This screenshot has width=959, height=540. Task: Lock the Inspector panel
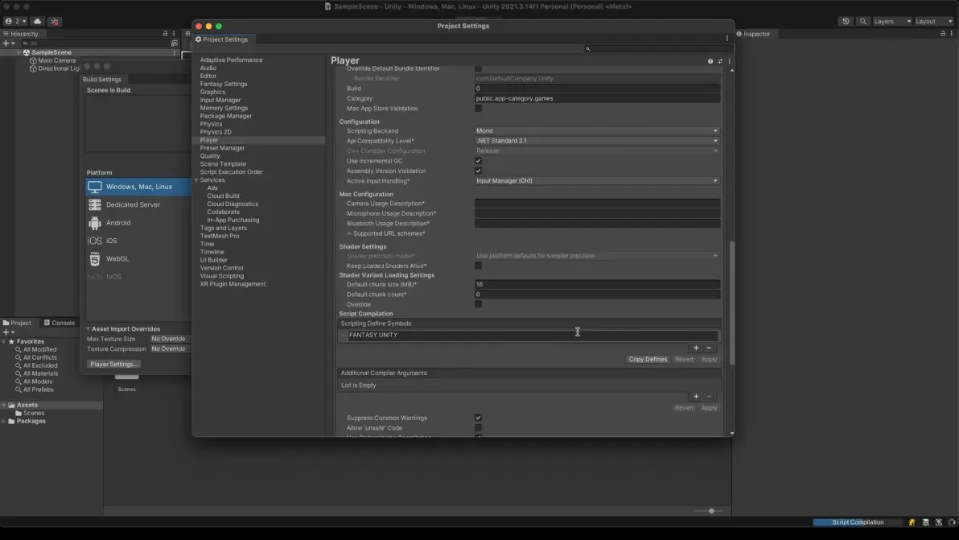point(942,34)
